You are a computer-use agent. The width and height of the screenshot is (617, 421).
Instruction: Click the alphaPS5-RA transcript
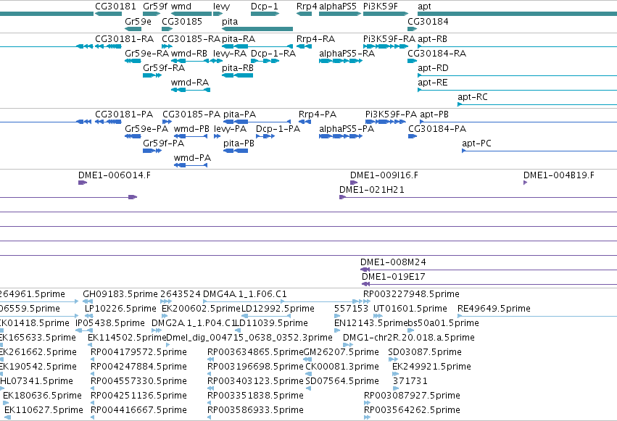click(341, 61)
